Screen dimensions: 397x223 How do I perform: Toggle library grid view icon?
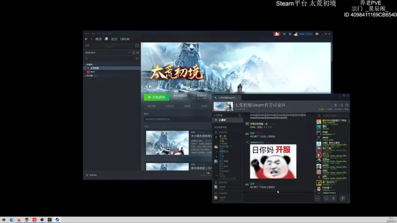click(x=137, y=46)
